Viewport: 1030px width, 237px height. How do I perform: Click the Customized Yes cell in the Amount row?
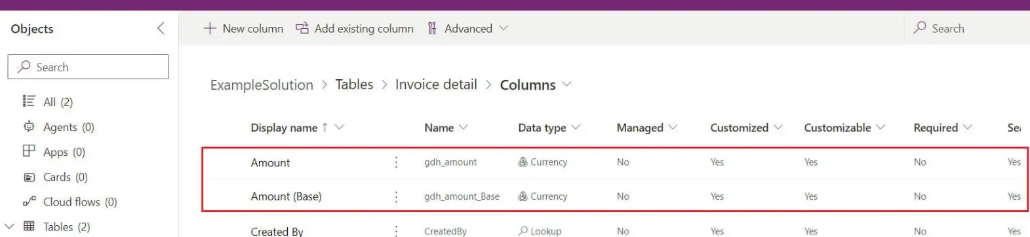(x=717, y=162)
